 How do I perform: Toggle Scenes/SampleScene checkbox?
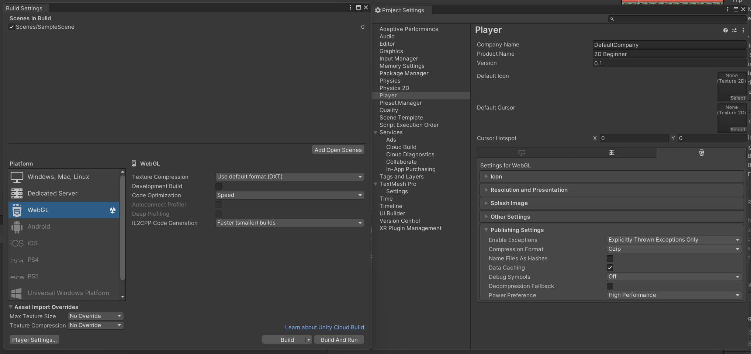(12, 27)
